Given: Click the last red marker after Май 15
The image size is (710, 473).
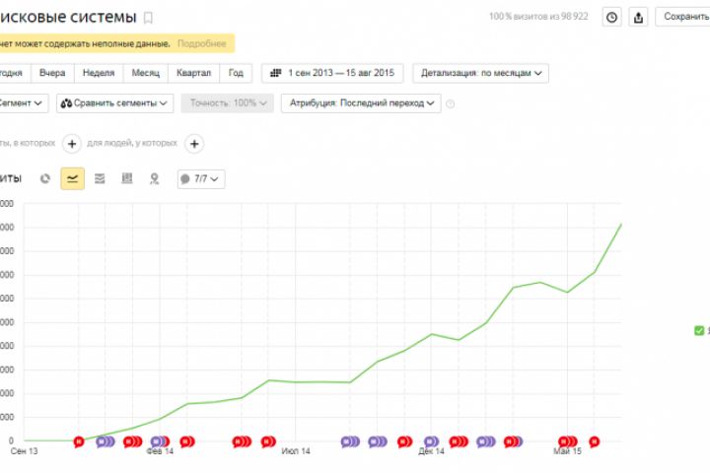Looking at the screenshot, I should point(594,441).
